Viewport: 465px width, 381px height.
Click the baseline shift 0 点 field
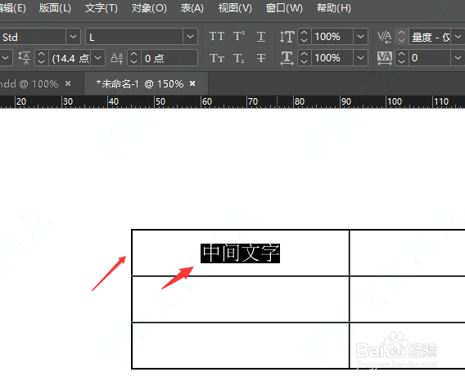click(169, 58)
